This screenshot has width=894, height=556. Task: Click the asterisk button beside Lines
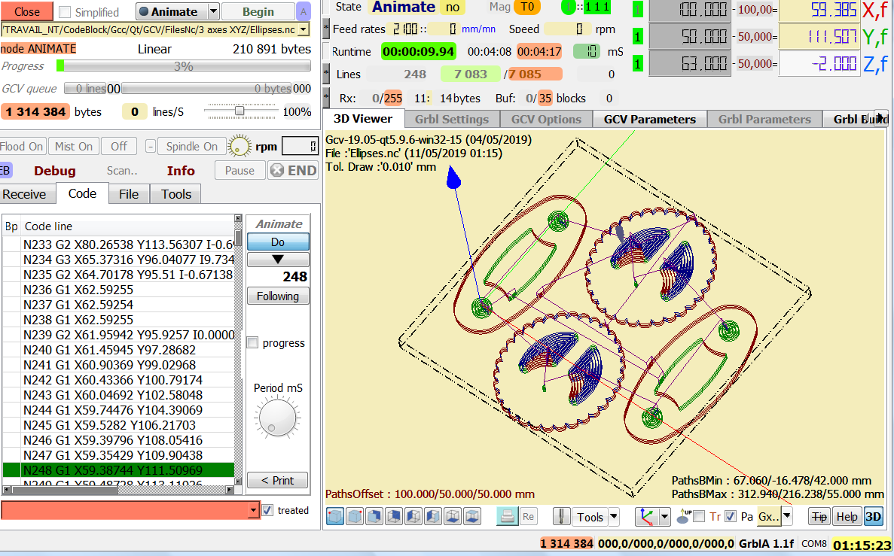[x=326, y=74]
